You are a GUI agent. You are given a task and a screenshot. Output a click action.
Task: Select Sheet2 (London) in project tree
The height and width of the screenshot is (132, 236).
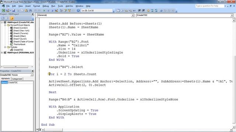[21, 28]
